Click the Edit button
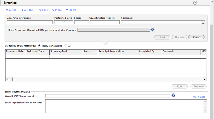This screenshot has height=119, width=214. click(180, 86)
